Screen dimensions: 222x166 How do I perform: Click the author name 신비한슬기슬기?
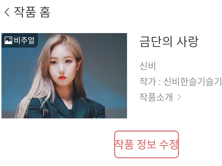192,82
